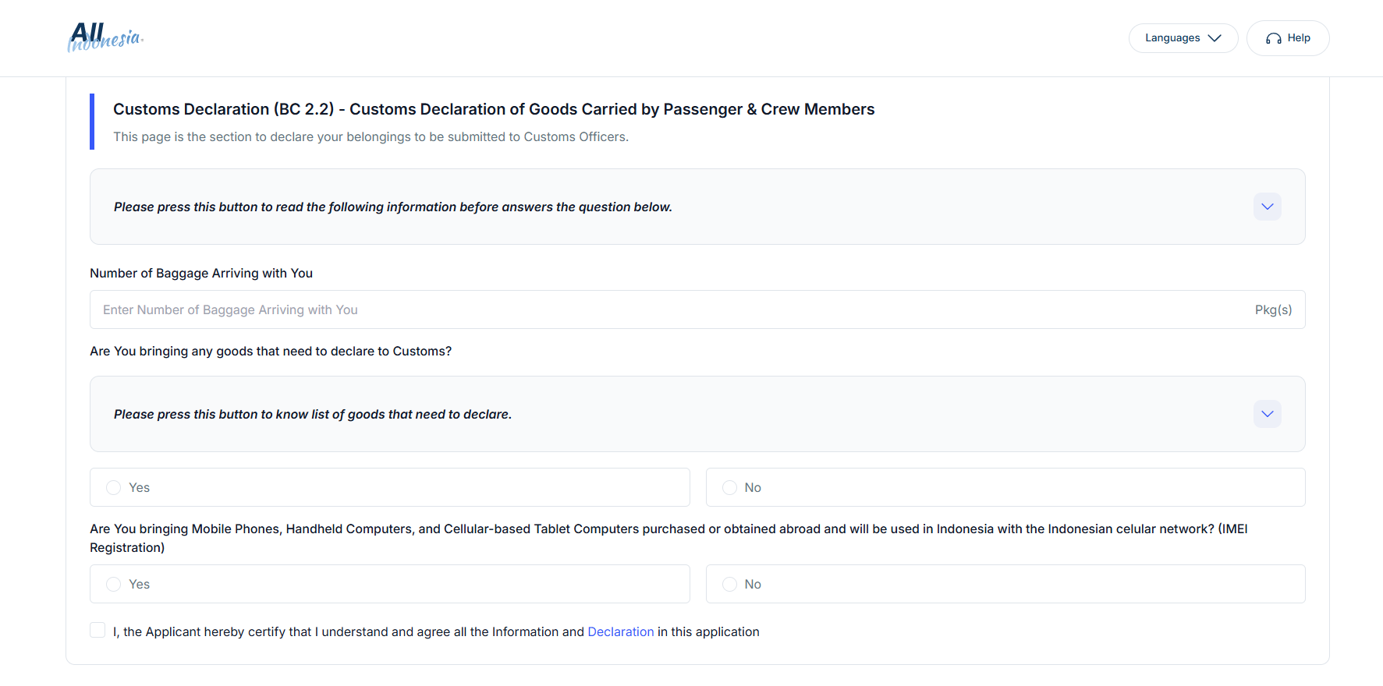The image size is (1383, 686).
Task: Select No for goods declaration question
Action: point(729,487)
